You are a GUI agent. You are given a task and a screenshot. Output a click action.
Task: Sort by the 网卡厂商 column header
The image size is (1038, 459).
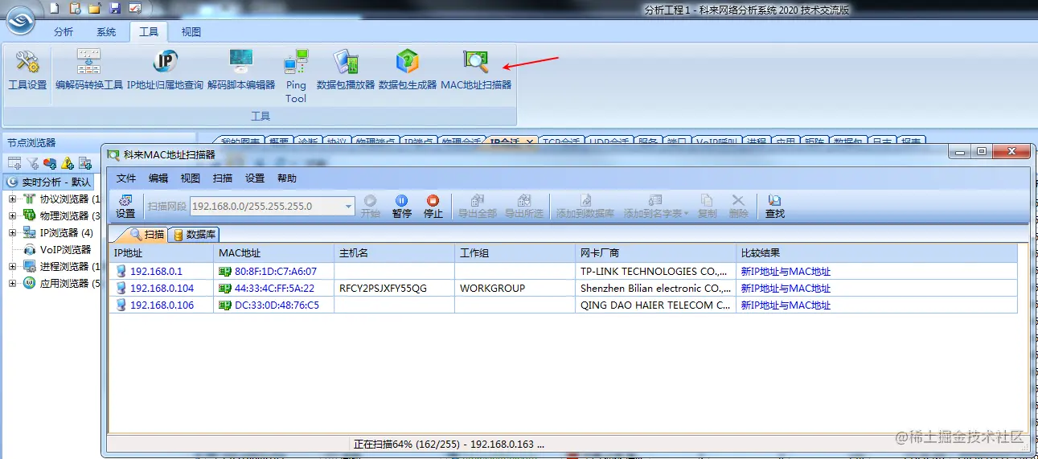[x=656, y=253]
